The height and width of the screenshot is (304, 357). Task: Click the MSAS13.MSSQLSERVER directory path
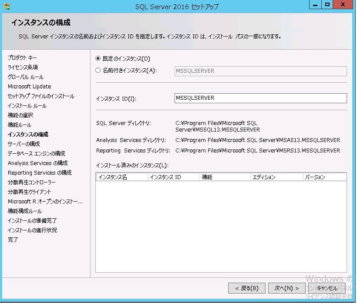[258, 140]
